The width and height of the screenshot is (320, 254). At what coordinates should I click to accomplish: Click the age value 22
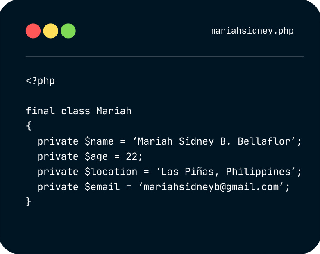click(x=132, y=156)
